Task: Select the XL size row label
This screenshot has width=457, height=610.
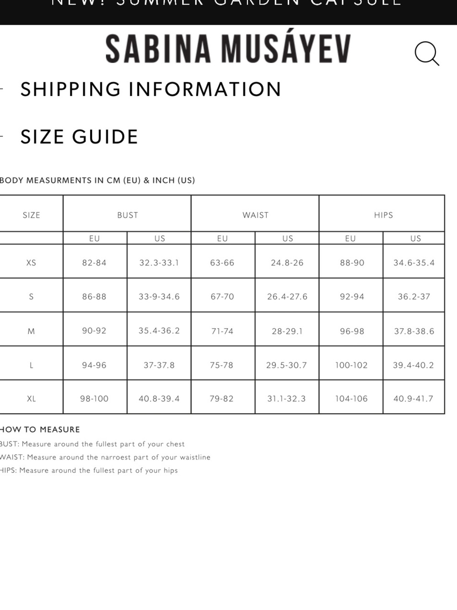Action: point(31,399)
